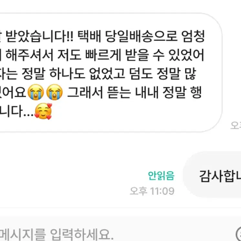Click the 오후 11:09 timestamp
Screen dimensions: 241x241
coord(152,191)
